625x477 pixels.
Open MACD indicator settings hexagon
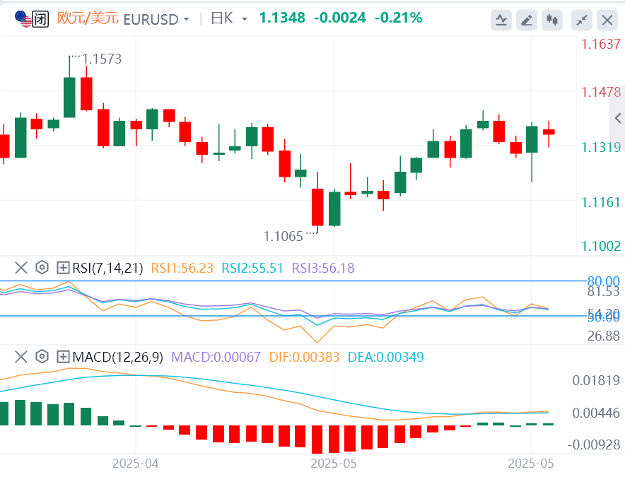(42, 356)
